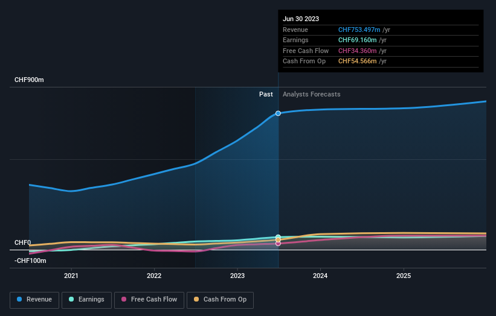Click the Analysts Forecasts label
The height and width of the screenshot is (316, 496).
[312, 94]
